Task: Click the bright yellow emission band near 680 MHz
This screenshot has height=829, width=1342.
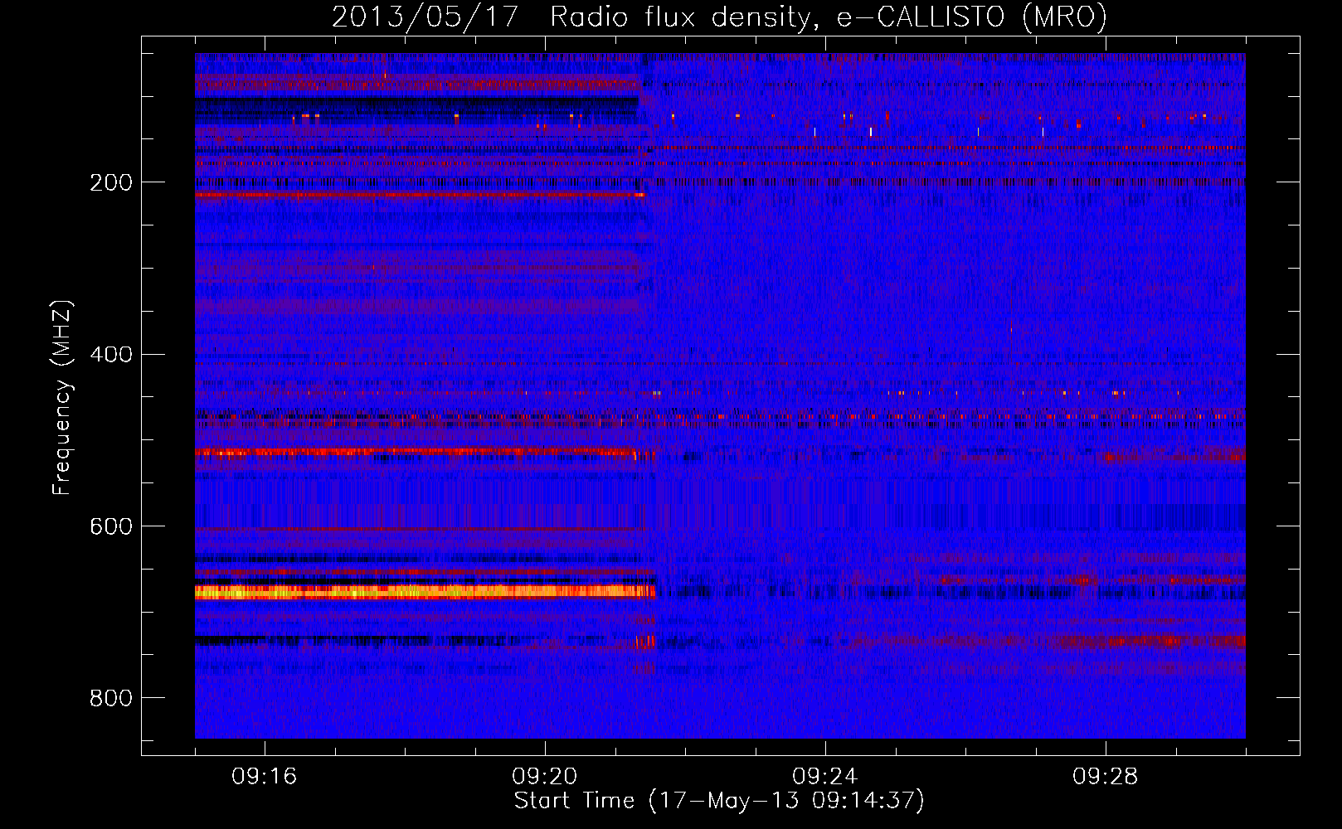Action: 425,592
